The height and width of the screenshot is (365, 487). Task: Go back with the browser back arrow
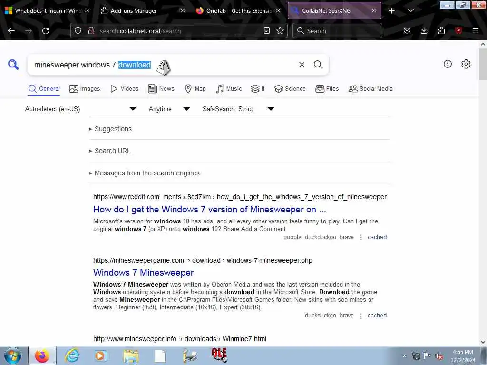(11, 31)
